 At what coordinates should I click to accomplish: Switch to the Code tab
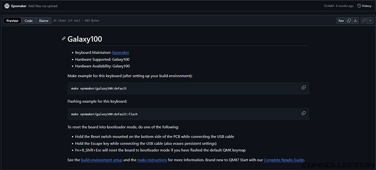[x=29, y=21]
